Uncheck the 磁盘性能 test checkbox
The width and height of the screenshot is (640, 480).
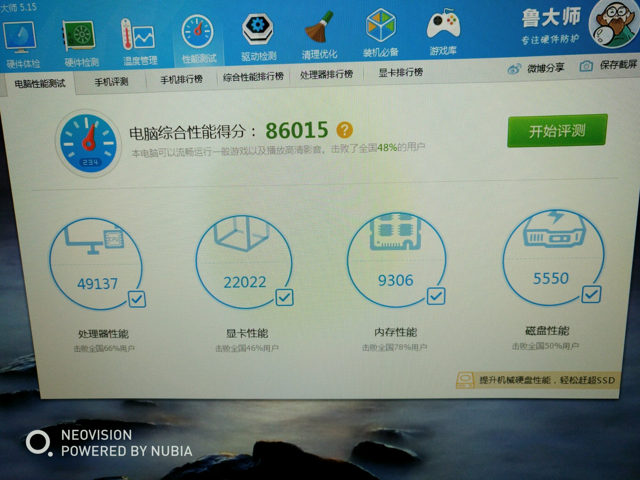[x=591, y=294]
